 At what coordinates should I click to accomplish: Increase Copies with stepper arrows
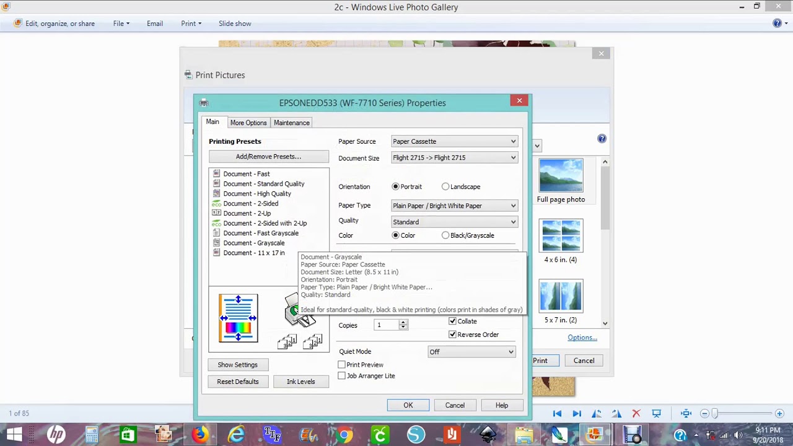tap(403, 322)
